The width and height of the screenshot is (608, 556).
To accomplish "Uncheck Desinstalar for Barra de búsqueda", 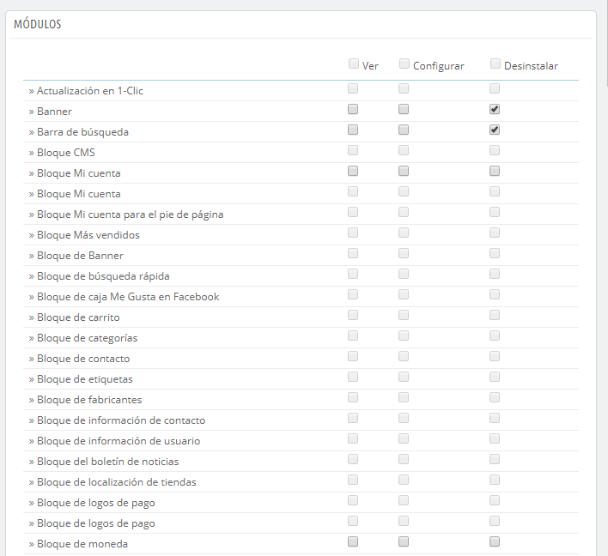I will [x=495, y=130].
